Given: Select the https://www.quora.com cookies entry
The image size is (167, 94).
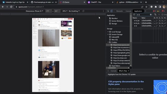Looking at the screenshot, I should pyautogui.click(x=120, y=45).
